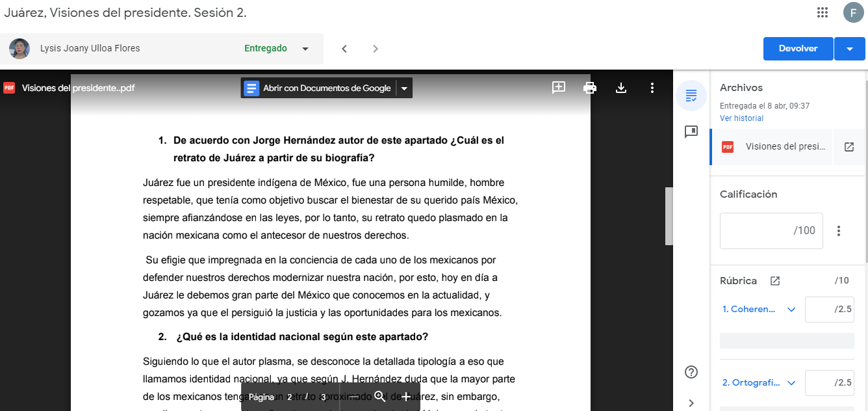Go to the next student
Screen dimensions: 868x411
click(x=376, y=49)
